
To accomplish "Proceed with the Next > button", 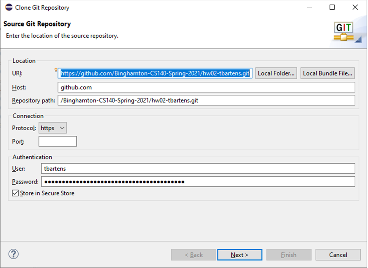I will tap(239, 255).
